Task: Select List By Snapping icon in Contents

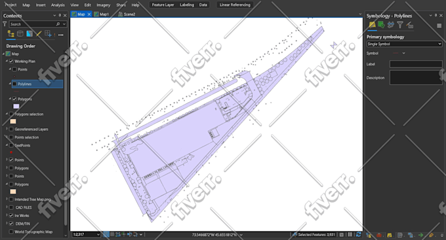Action: [48, 34]
